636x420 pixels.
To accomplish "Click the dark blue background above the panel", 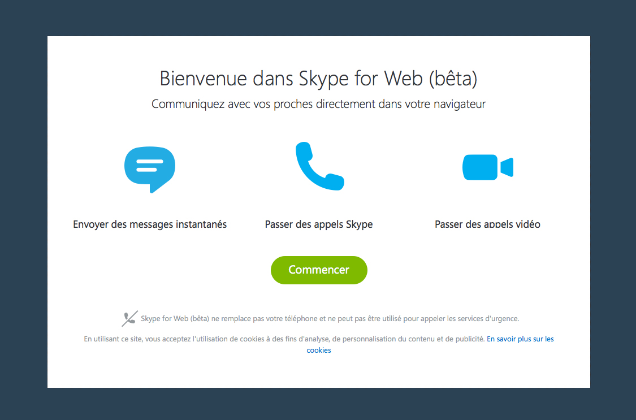I will 318,17.
